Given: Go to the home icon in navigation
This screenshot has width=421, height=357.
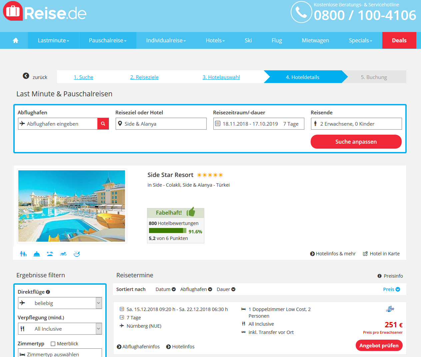Looking at the screenshot, I should click(x=15, y=40).
